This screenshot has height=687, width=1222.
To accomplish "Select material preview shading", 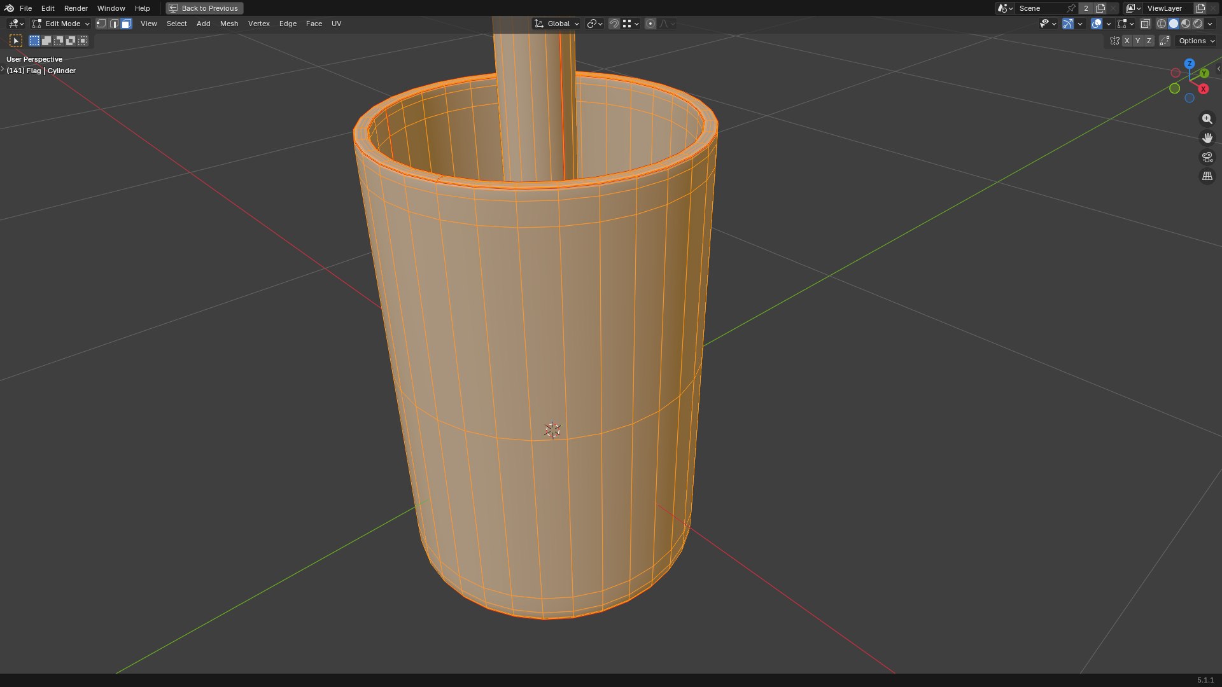I will tap(1186, 24).
